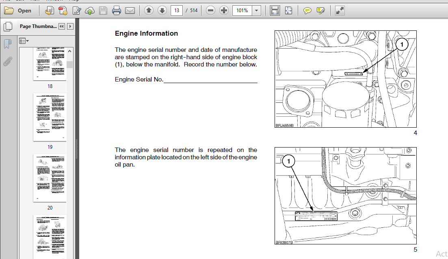This screenshot has height=259, width=448.
Task: Click the Edit Text and Sign icon
Action: point(77,11)
